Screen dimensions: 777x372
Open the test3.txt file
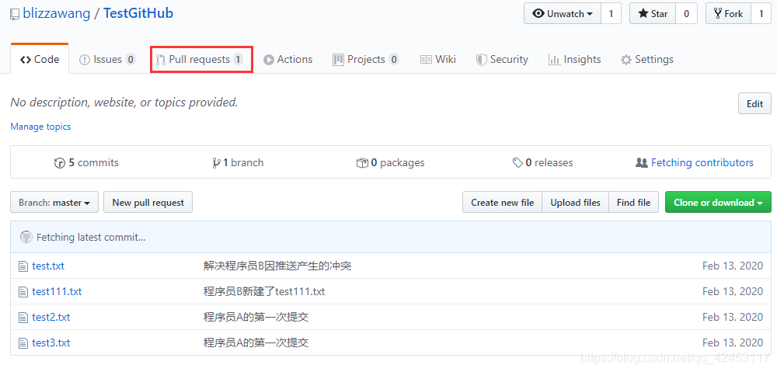point(51,342)
